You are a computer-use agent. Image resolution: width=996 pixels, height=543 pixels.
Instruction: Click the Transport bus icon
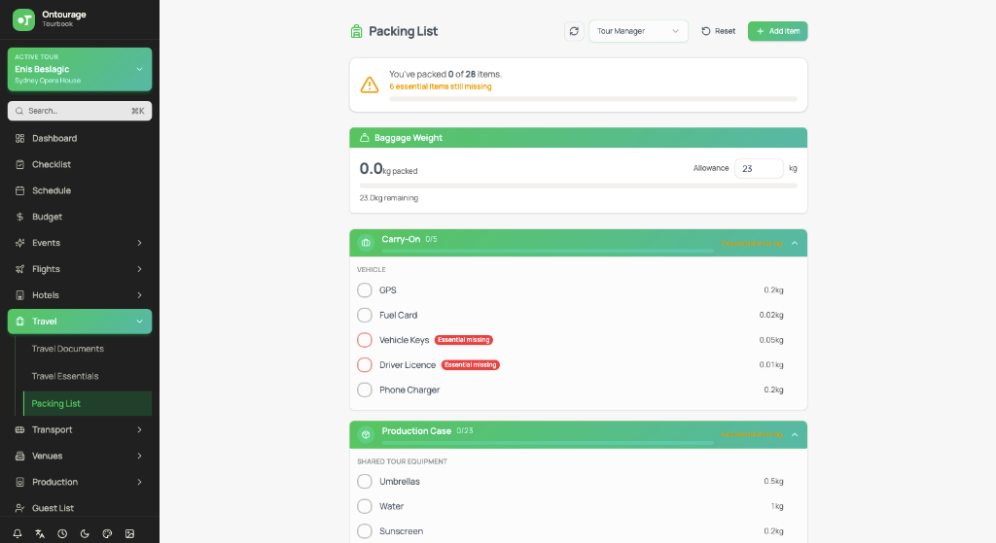click(19, 429)
